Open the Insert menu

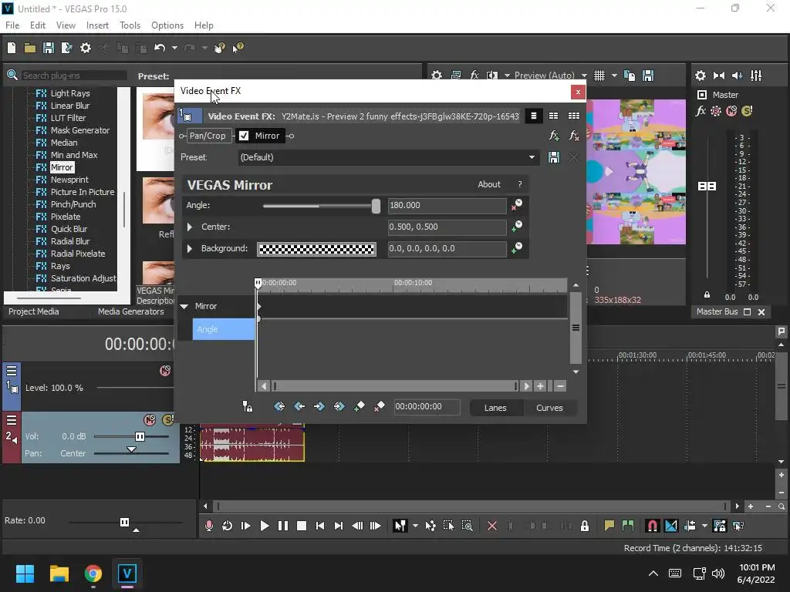click(97, 25)
